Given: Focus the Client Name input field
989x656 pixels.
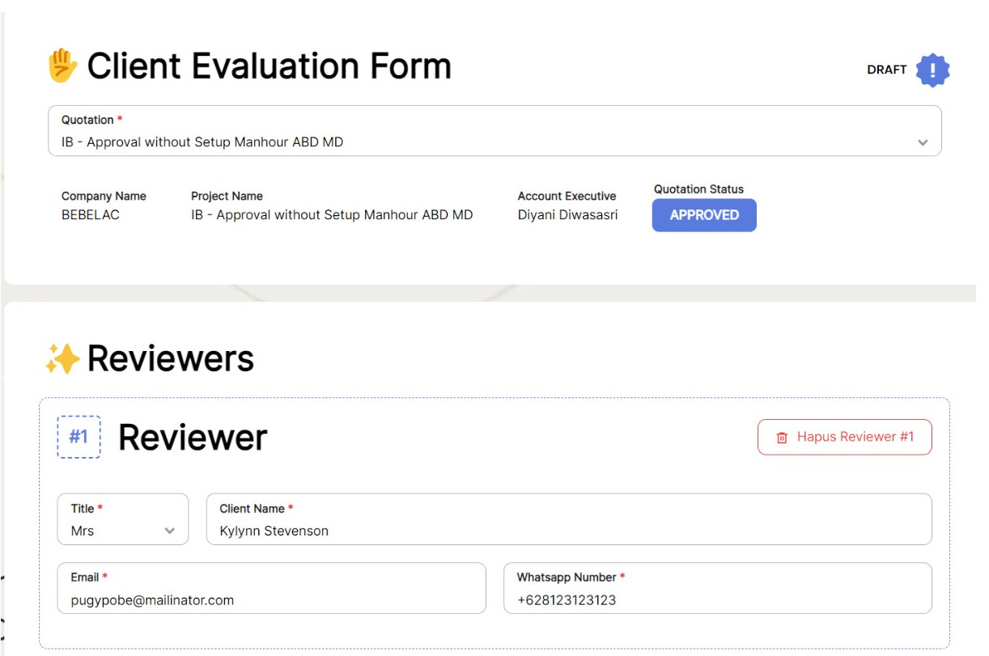Looking at the screenshot, I should point(569,519).
